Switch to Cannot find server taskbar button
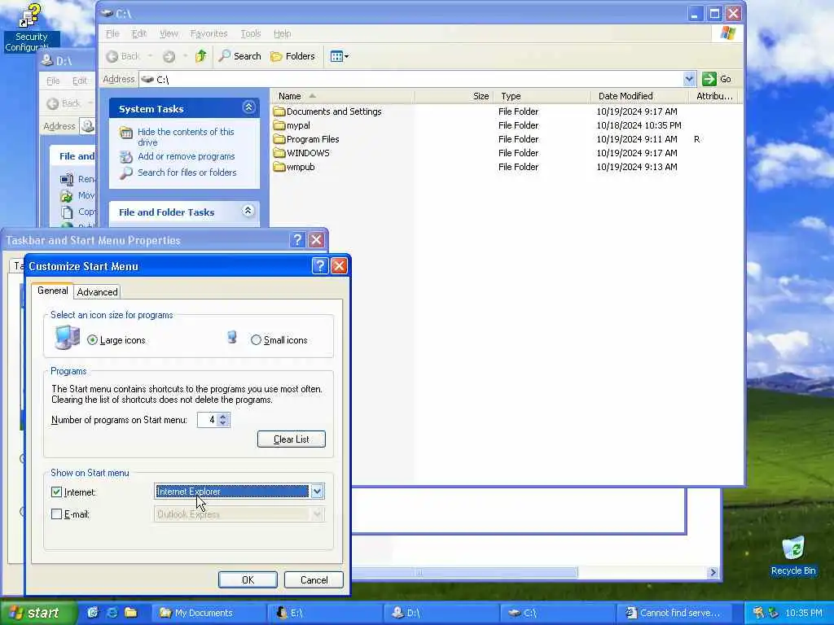Viewport: 834px width, 625px height. coord(674,613)
